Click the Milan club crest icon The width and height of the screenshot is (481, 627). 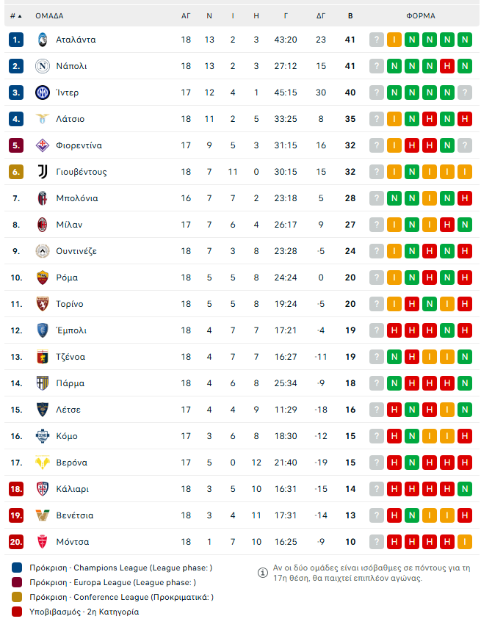point(42,225)
